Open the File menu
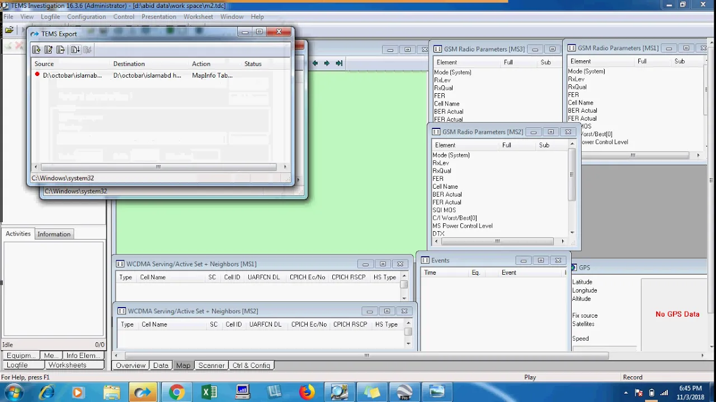The width and height of the screenshot is (716, 402). click(8, 17)
